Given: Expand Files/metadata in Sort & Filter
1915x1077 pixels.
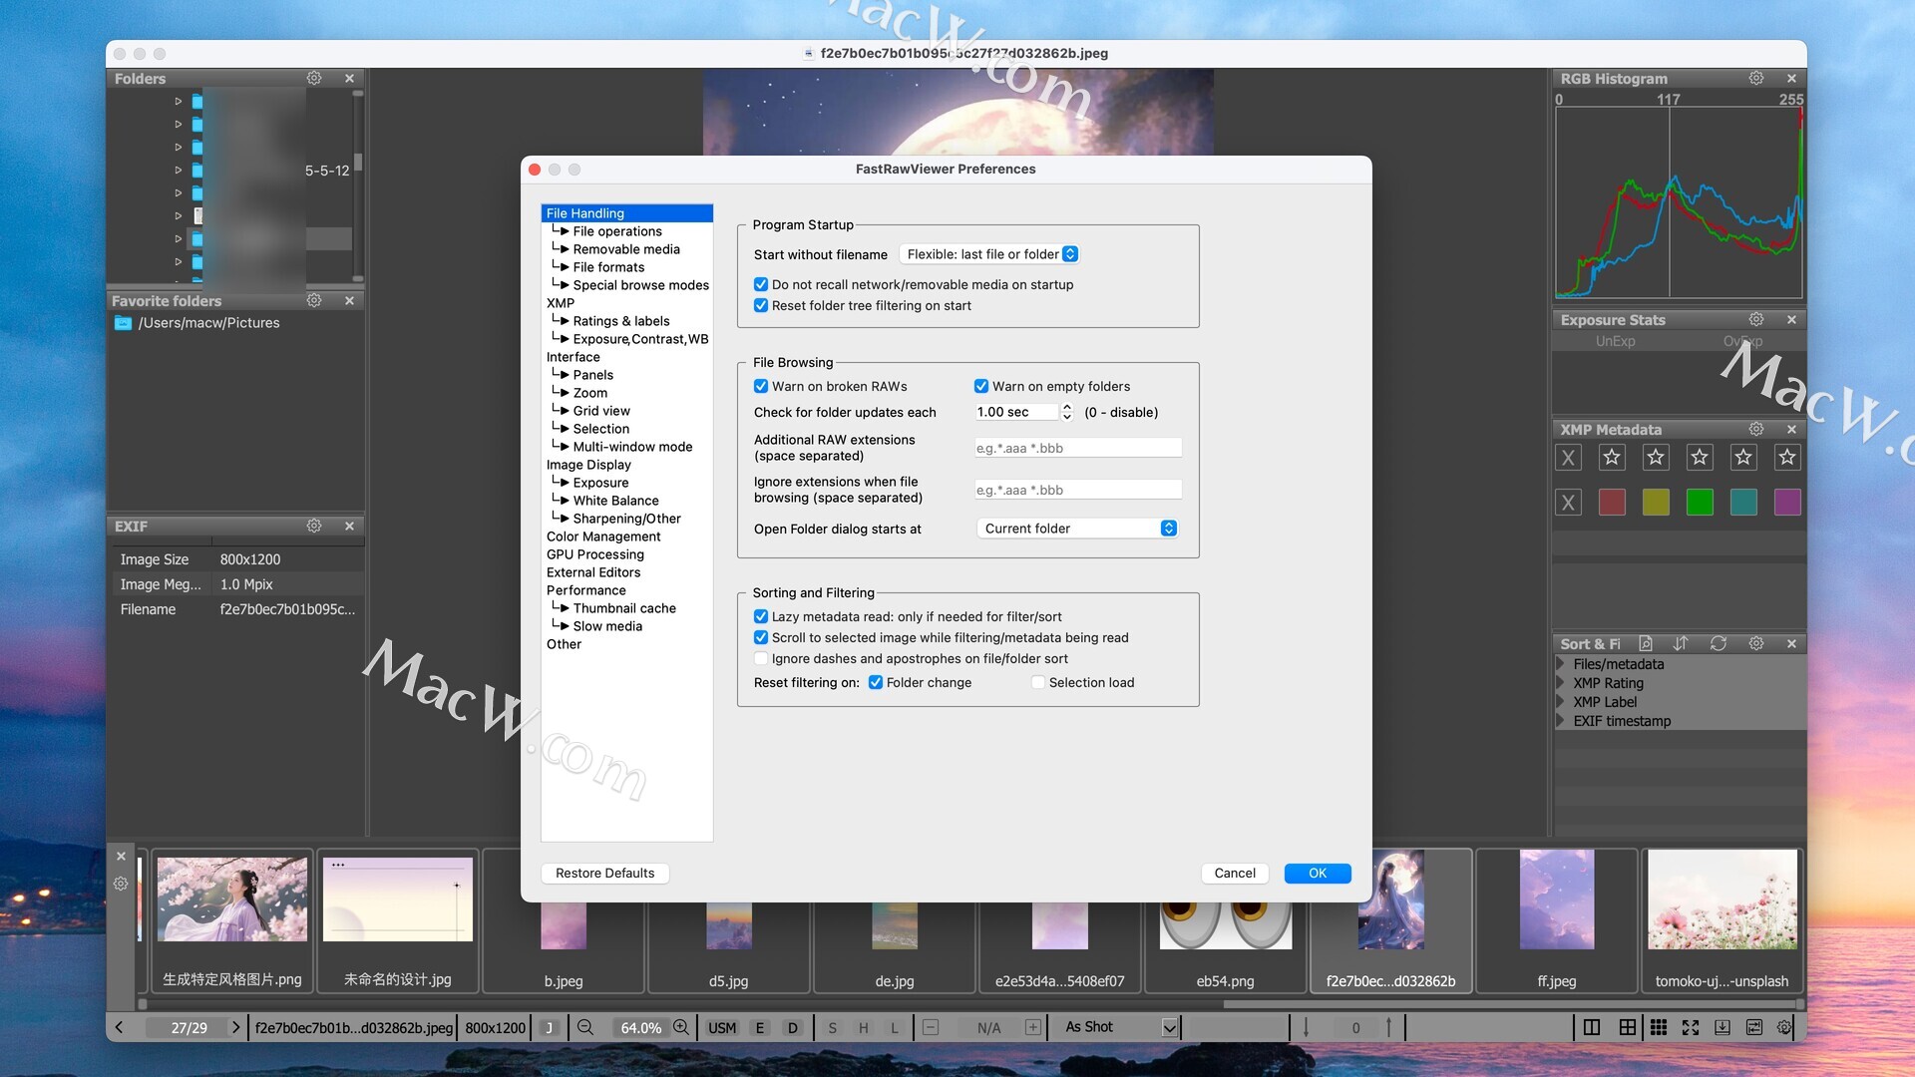Looking at the screenshot, I should point(1561,664).
